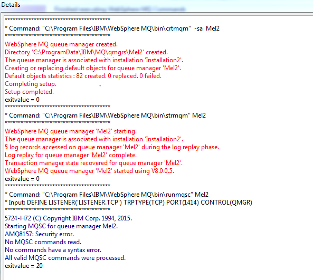The height and width of the screenshot is (280, 313).
Task: Click 'WebSphere MQ queue manager created.' line
Action: 61,44
